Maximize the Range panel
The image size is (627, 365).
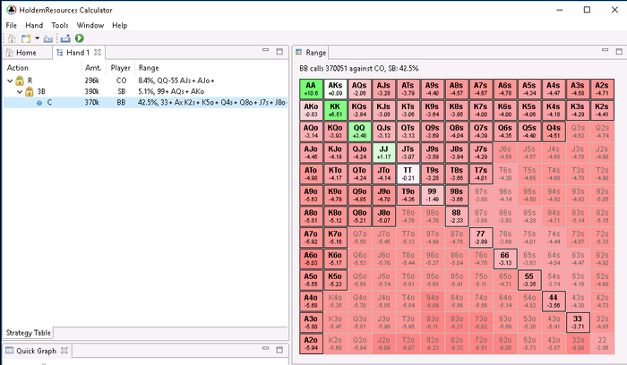click(x=619, y=51)
